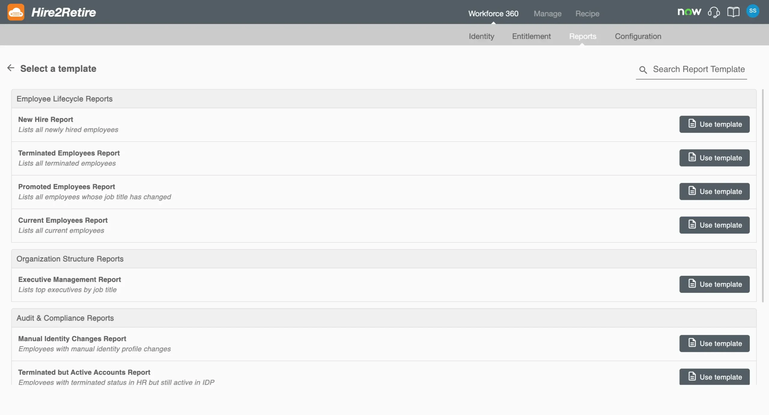Click the magnifier search icon
Image resolution: width=769 pixels, height=415 pixels.
click(643, 70)
